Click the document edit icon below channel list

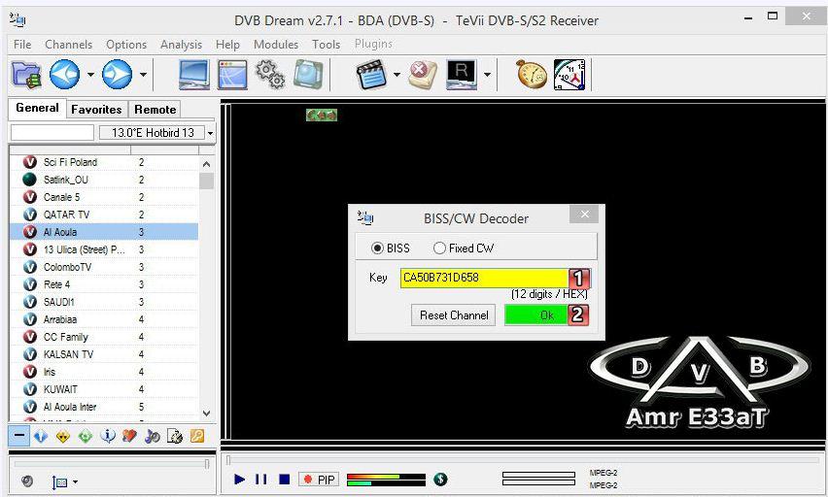coord(175,436)
